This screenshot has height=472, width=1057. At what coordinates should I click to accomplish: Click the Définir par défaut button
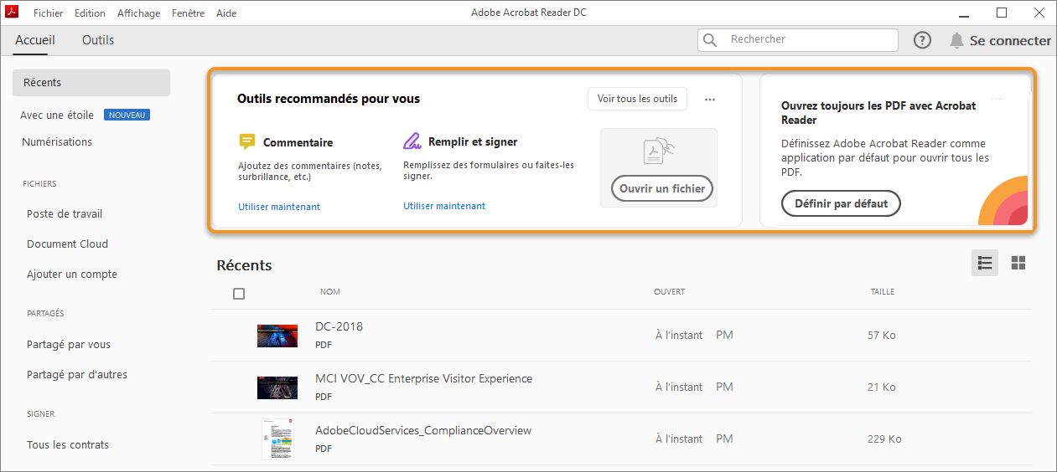click(x=841, y=203)
